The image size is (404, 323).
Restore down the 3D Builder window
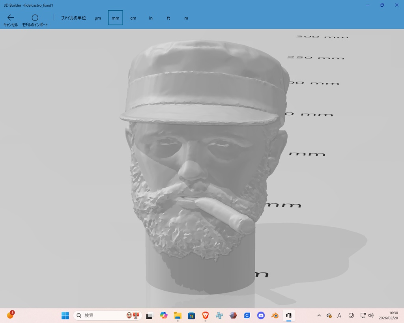pyautogui.click(x=382, y=5)
